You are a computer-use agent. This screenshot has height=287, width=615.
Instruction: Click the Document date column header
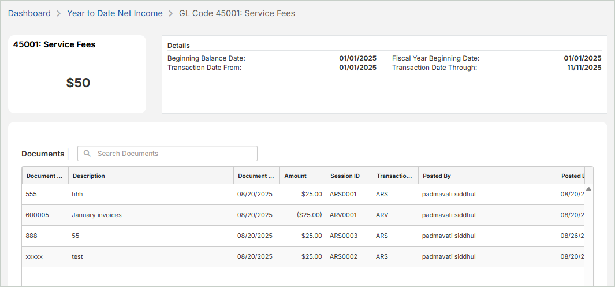click(x=256, y=176)
